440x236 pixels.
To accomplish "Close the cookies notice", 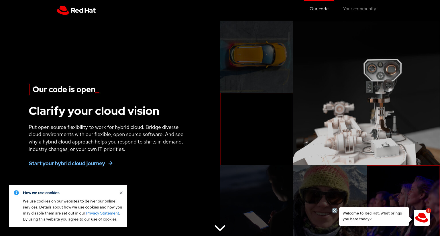I will [x=121, y=193].
